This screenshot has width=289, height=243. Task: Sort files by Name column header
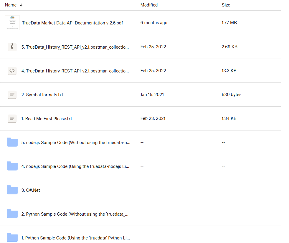(11, 5)
